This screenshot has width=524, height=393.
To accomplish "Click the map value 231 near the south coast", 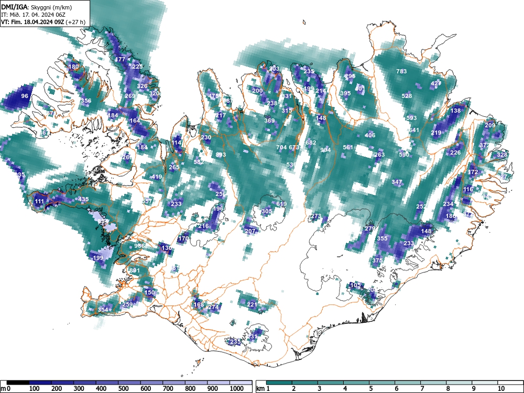I will pos(253,336).
